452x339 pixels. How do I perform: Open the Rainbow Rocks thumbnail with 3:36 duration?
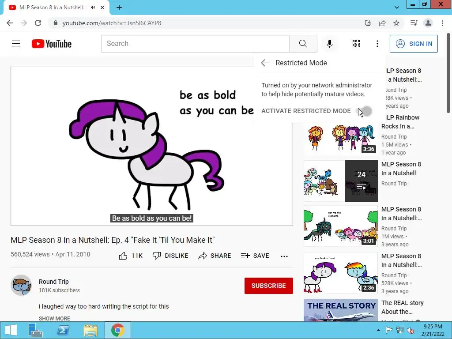(x=340, y=137)
